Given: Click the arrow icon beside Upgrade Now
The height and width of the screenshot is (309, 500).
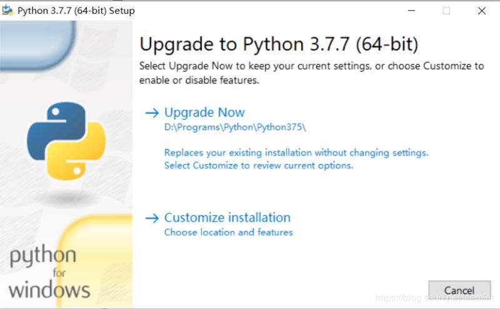Looking at the screenshot, I should click(152, 113).
